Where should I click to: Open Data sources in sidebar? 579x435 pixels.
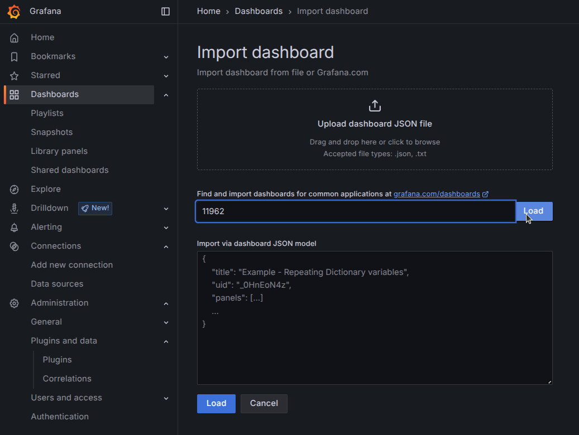tap(57, 284)
